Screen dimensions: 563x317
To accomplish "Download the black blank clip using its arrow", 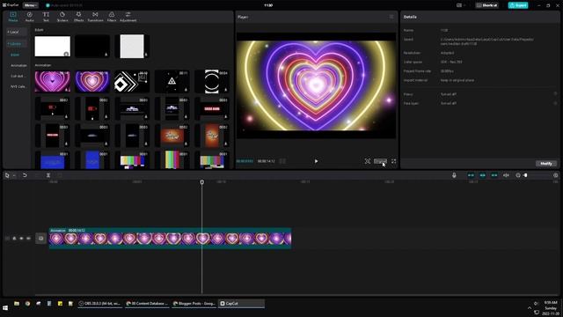I will point(106,55).
